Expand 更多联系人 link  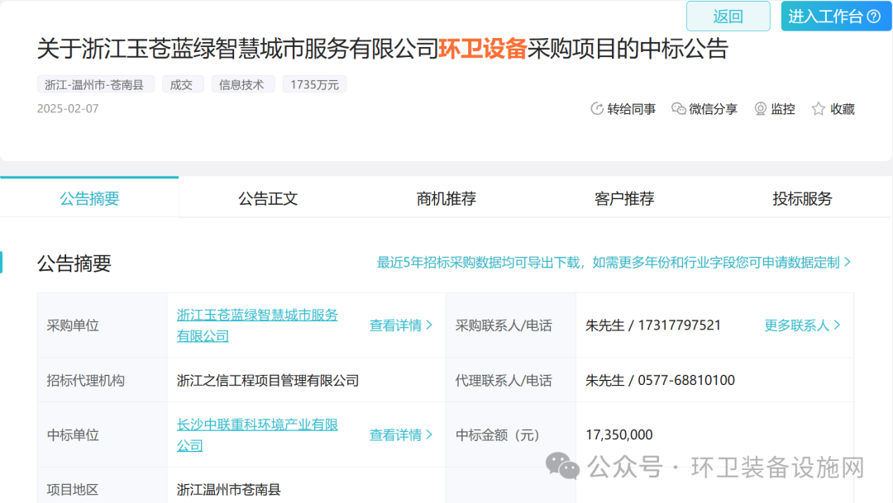[x=802, y=325]
